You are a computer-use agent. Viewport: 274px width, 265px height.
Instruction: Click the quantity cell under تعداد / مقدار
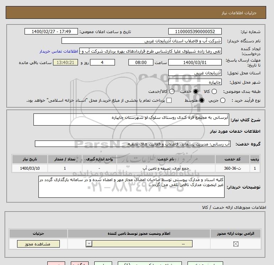(65, 168)
